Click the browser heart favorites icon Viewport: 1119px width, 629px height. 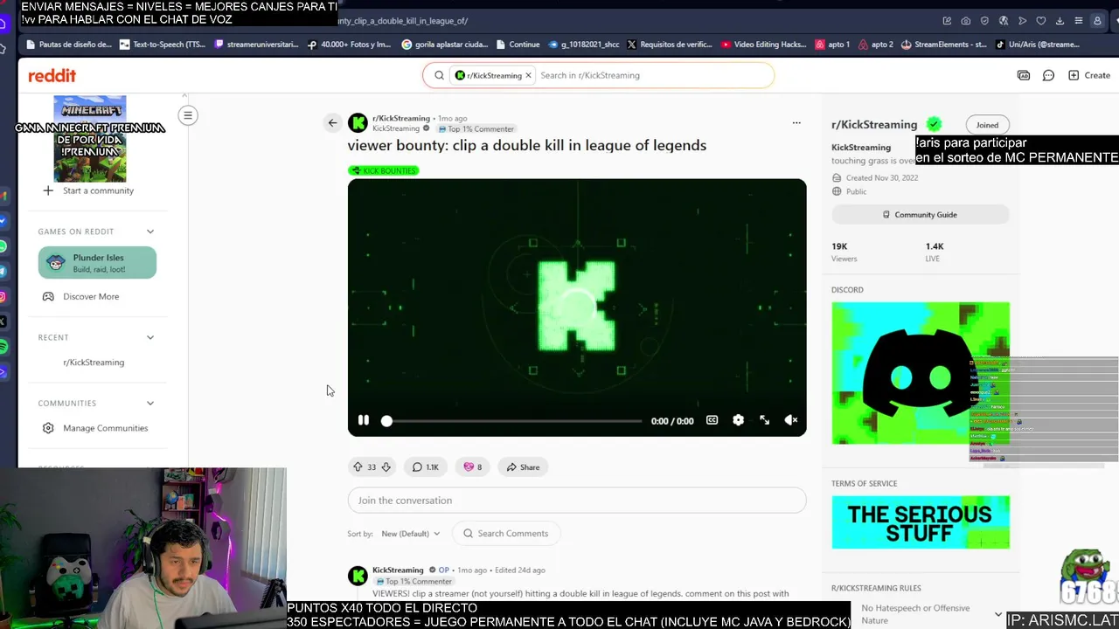(x=1040, y=21)
